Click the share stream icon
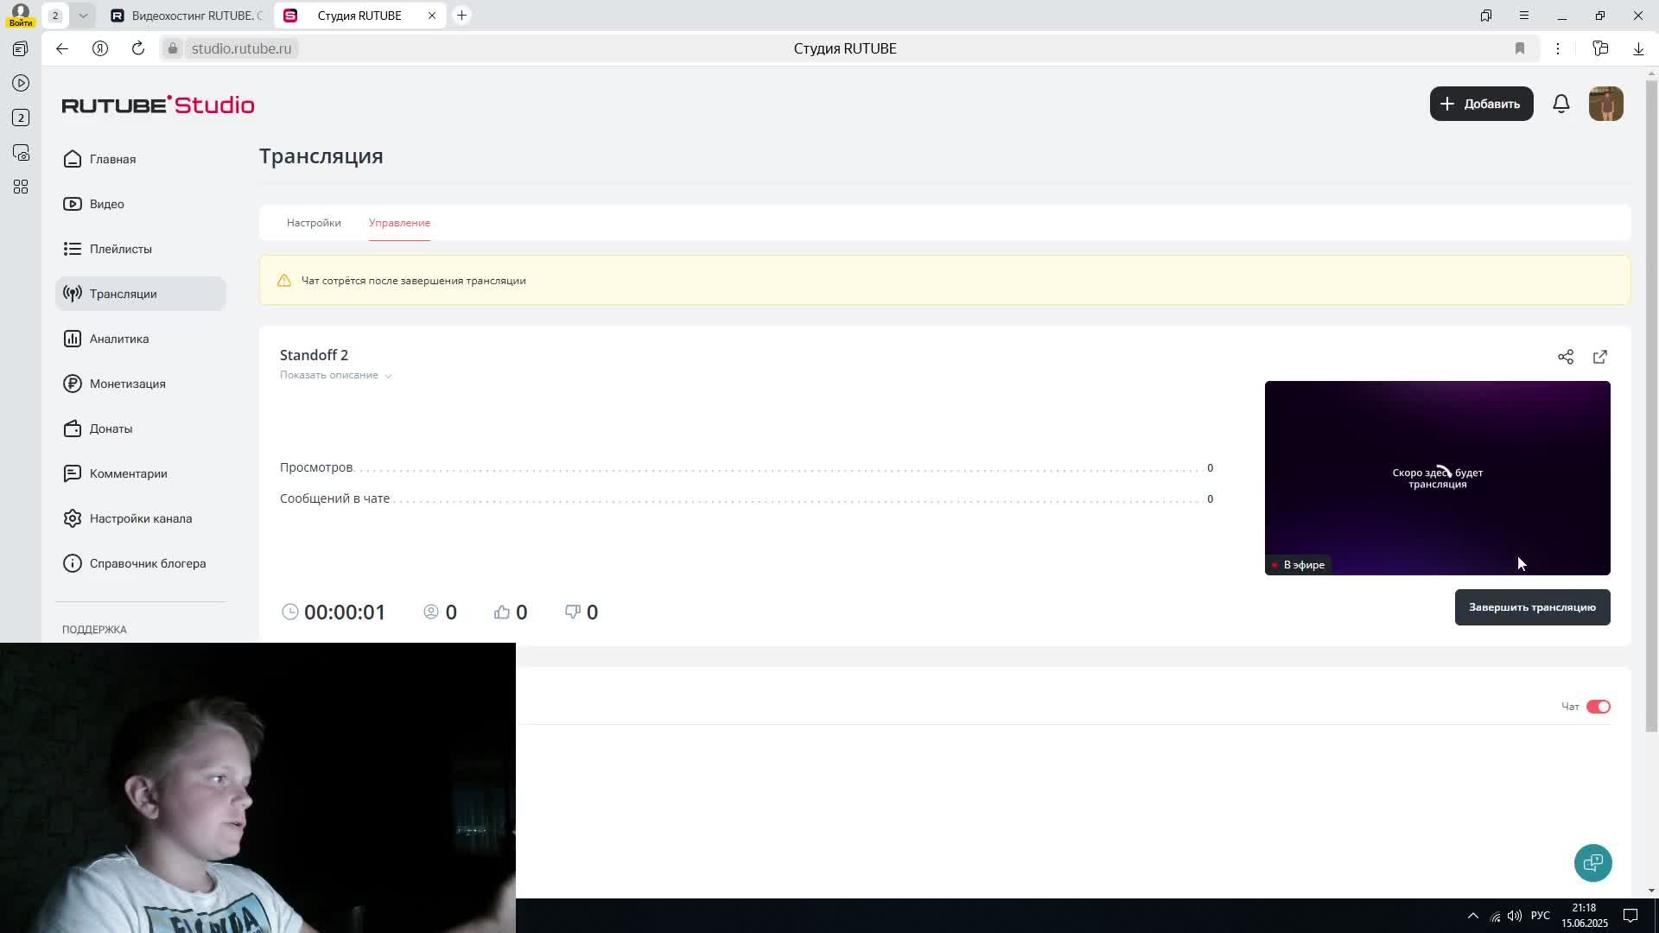The width and height of the screenshot is (1659, 933). click(1565, 357)
